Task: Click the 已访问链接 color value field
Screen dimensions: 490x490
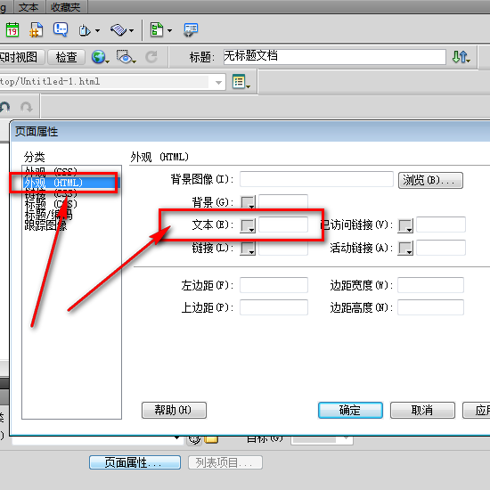Action: coord(441,225)
